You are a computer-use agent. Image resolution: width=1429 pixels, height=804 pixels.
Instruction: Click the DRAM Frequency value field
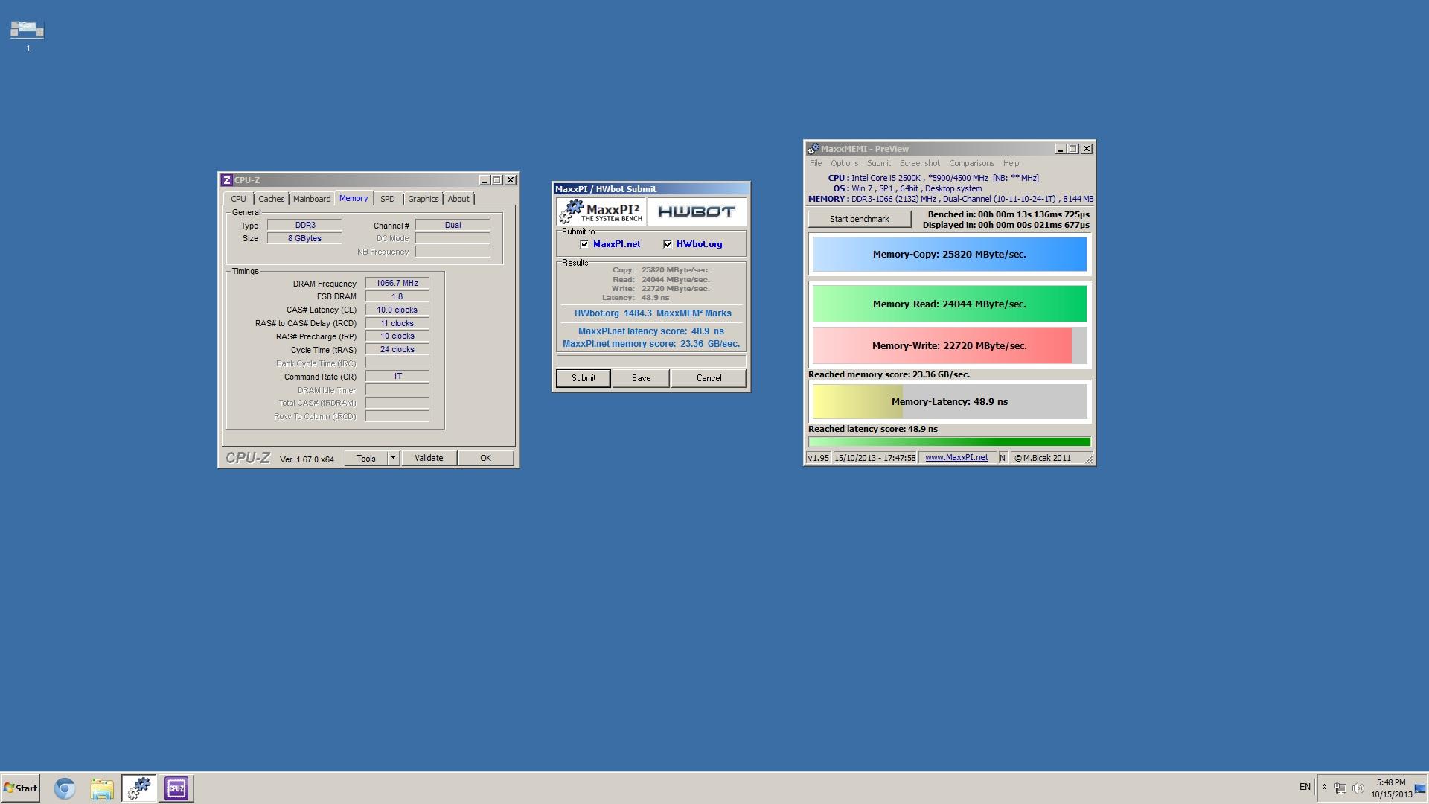[x=397, y=283]
